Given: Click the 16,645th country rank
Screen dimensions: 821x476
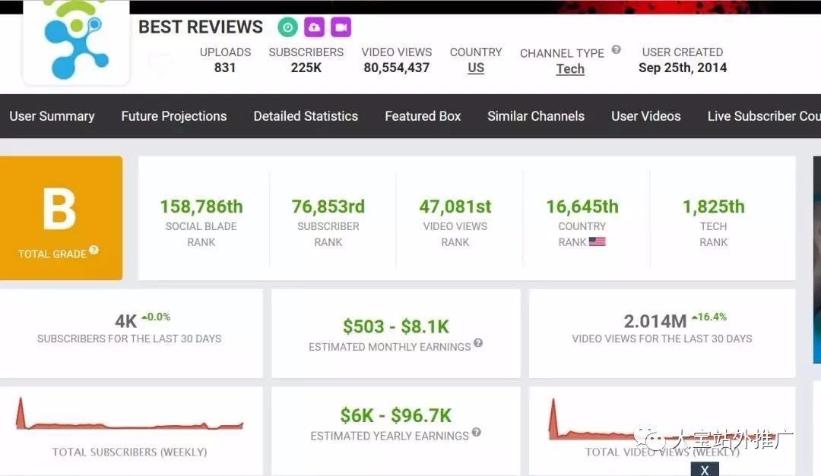Looking at the screenshot, I should click(x=582, y=206).
